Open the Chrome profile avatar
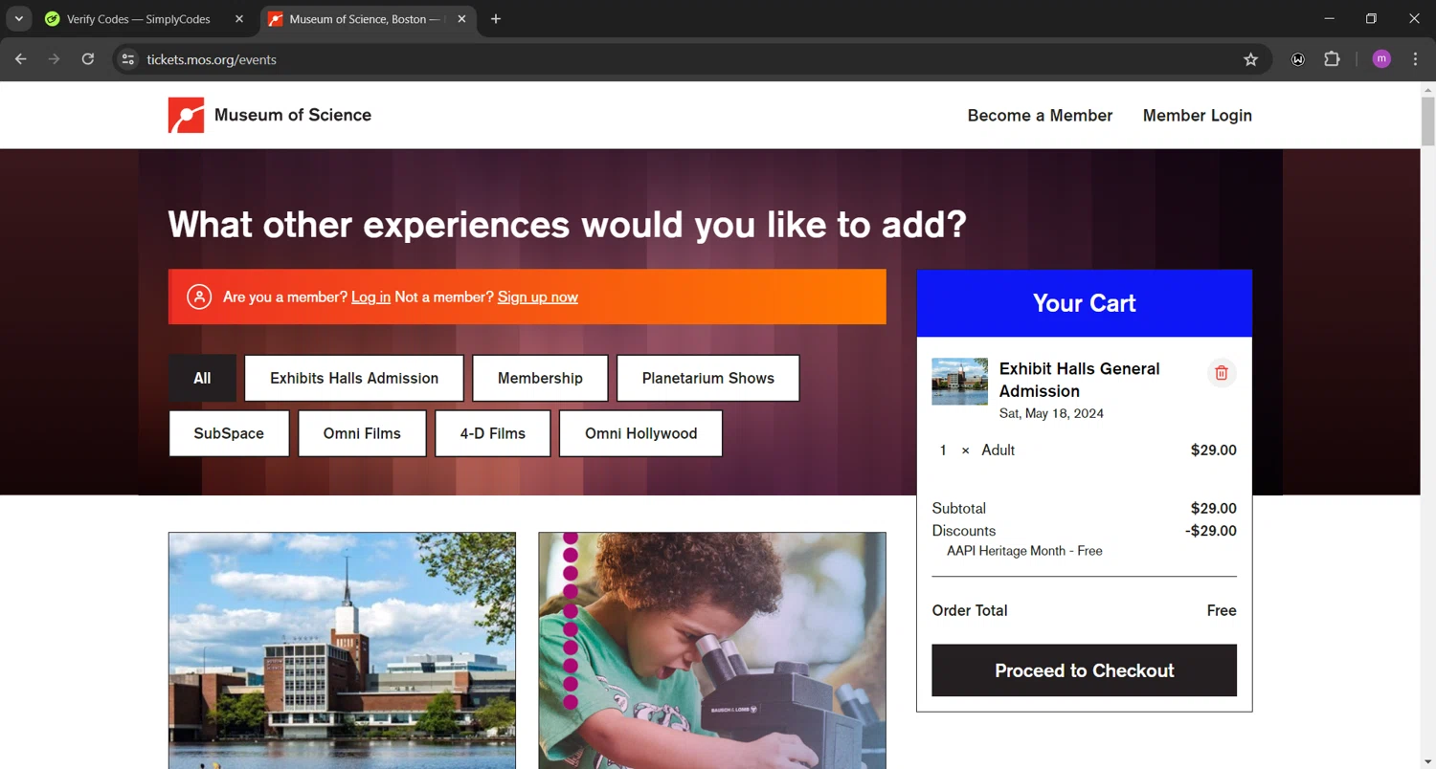The image size is (1436, 769). pos(1381,59)
